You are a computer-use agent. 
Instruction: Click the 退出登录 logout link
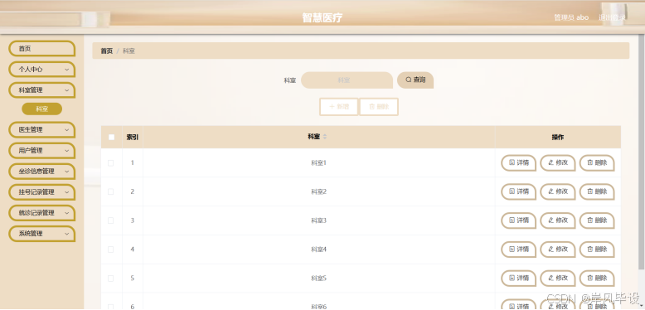coord(612,17)
